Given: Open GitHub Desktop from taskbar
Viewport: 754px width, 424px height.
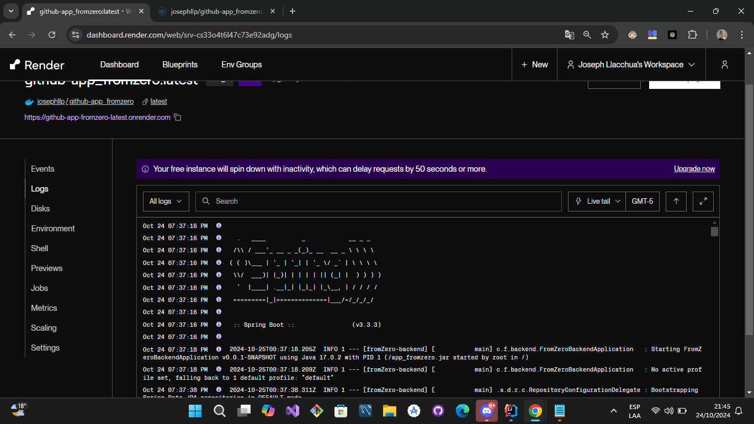Looking at the screenshot, I should [438, 411].
